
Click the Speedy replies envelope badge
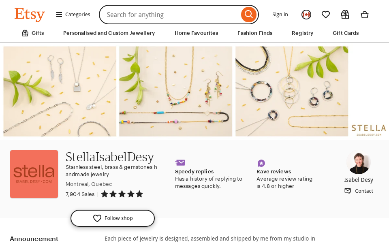[x=180, y=162]
